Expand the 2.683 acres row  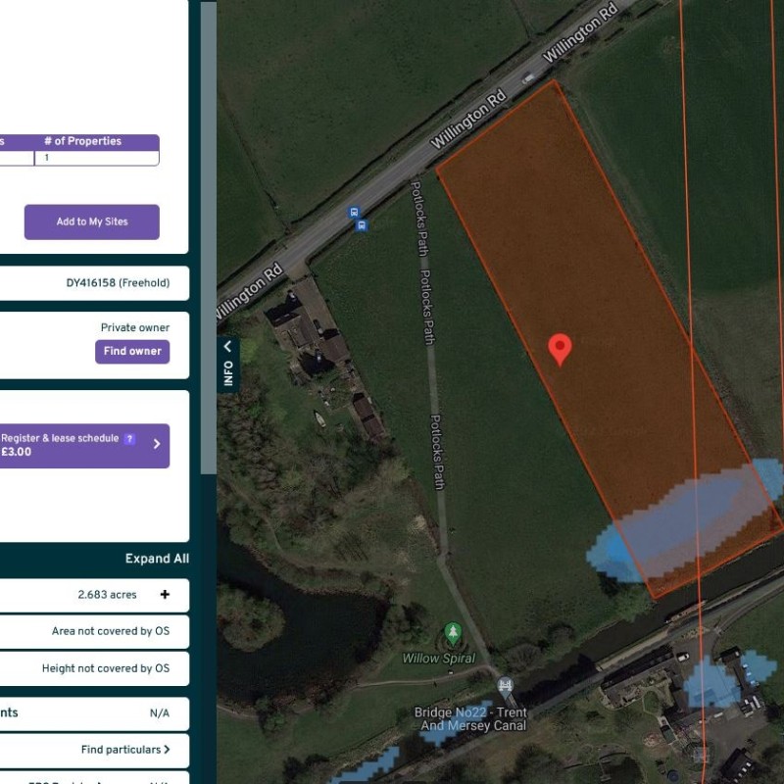(165, 595)
